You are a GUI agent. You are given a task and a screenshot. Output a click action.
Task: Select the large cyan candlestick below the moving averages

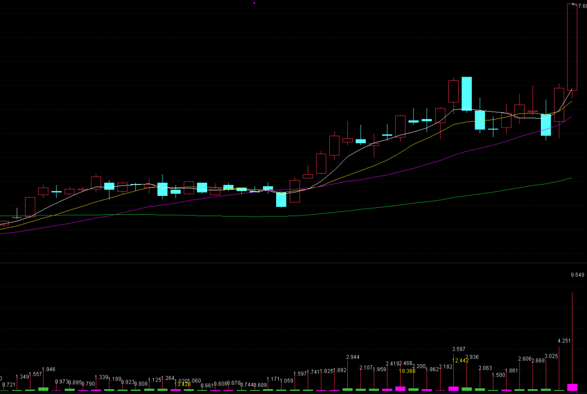(x=281, y=199)
